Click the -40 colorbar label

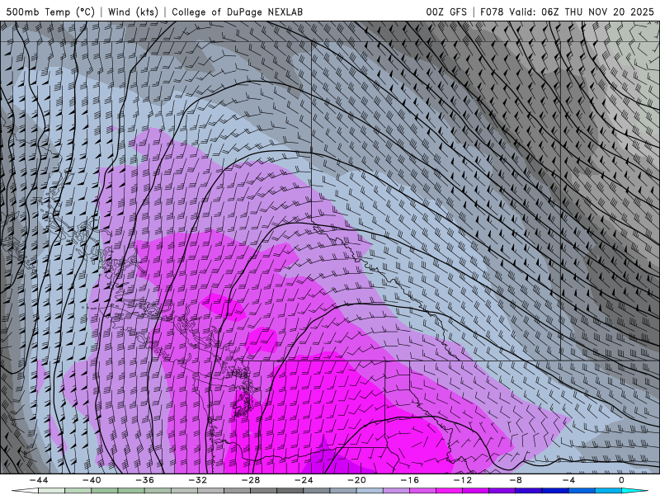click(92, 480)
